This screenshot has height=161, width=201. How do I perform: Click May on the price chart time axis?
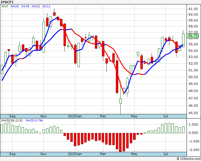coord(134,116)
